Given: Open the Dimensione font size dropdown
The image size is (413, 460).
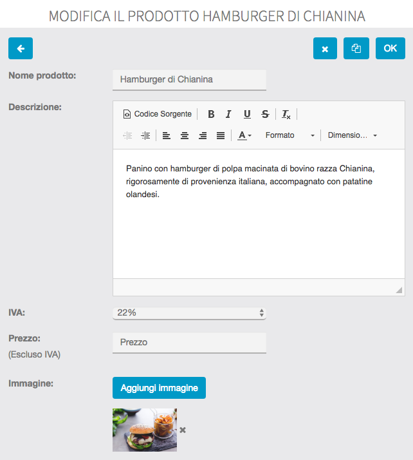Looking at the screenshot, I should click(x=352, y=135).
